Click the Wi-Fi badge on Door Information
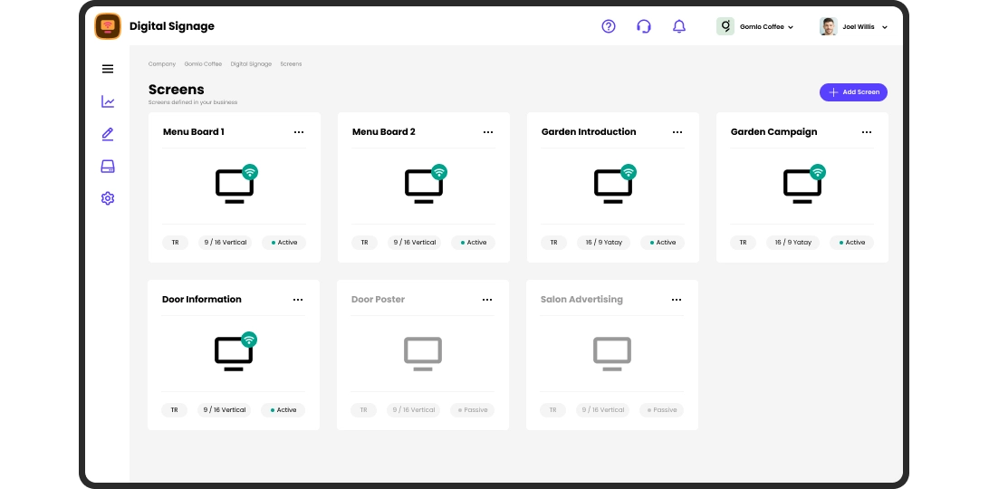 tap(249, 340)
